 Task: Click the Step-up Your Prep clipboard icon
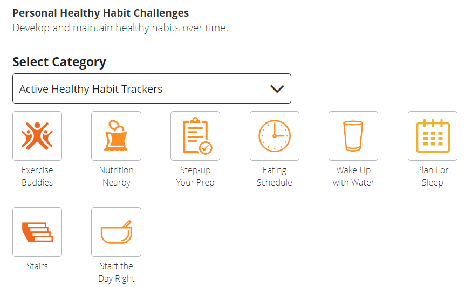195,136
